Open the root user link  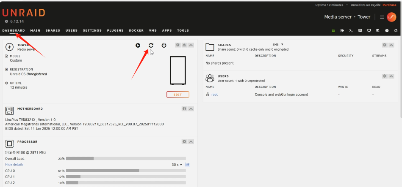pyautogui.click(x=215, y=95)
